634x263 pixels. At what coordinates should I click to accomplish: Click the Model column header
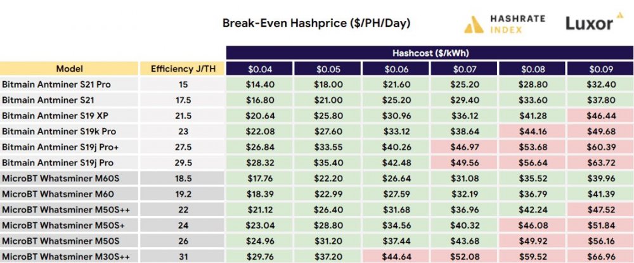pos(69,68)
